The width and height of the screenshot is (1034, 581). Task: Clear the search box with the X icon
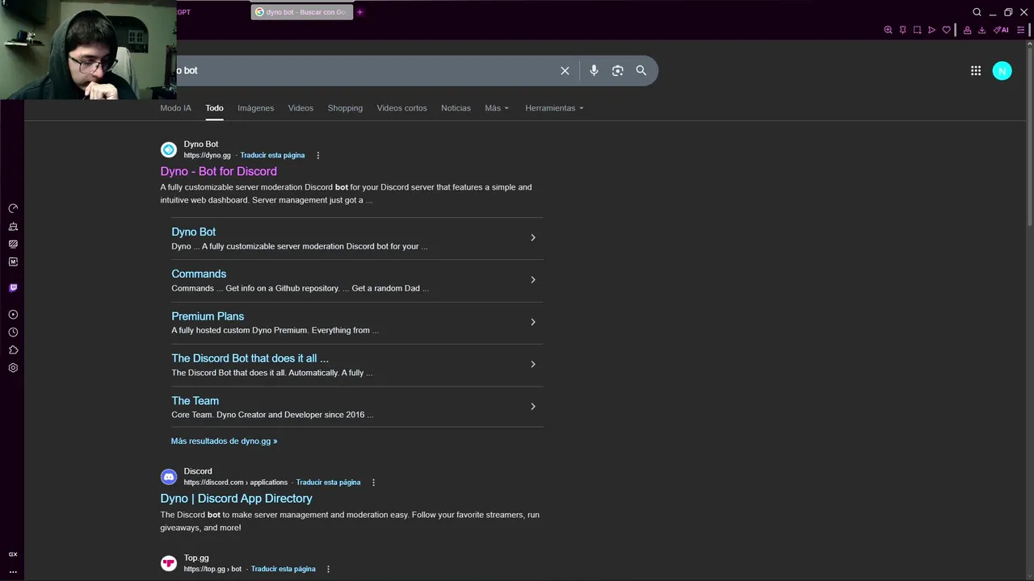pyautogui.click(x=565, y=71)
